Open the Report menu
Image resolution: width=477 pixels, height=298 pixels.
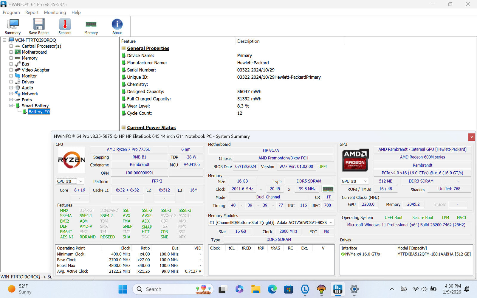click(32, 12)
